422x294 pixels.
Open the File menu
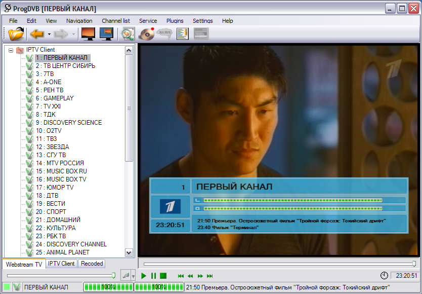coord(13,21)
